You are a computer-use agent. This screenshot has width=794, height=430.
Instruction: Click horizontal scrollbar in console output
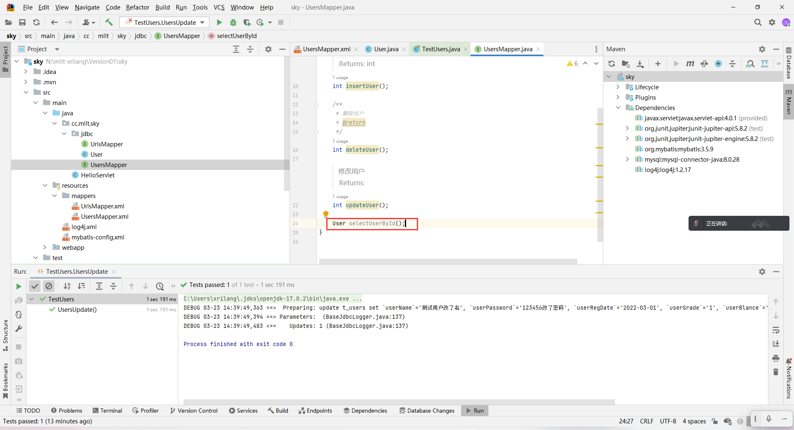(399, 402)
